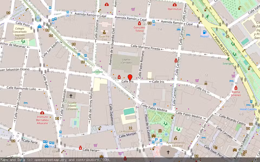The width and height of the screenshot is (260, 162).
Task: Click the red location marker on Calle Iris
Action: (130, 78)
